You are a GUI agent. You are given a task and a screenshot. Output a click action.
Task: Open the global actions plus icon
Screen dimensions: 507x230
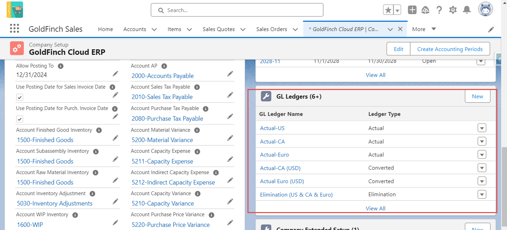(412, 10)
